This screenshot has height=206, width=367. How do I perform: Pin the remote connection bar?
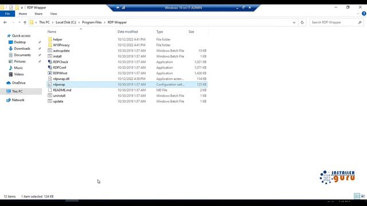pyautogui.click(x=118, y=7)
